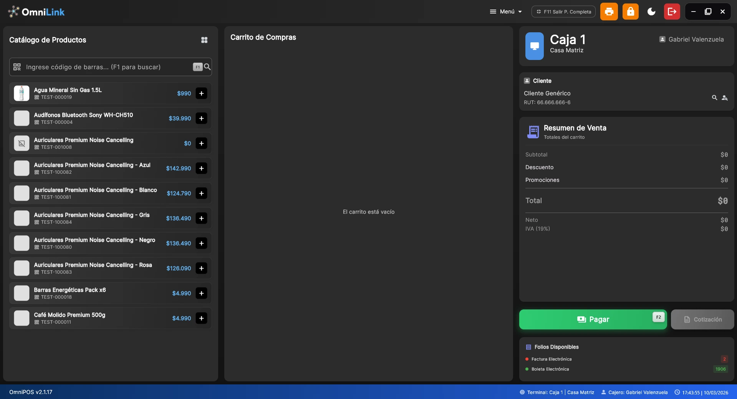
Task: Click the orange printer icon
Action: 609,12
